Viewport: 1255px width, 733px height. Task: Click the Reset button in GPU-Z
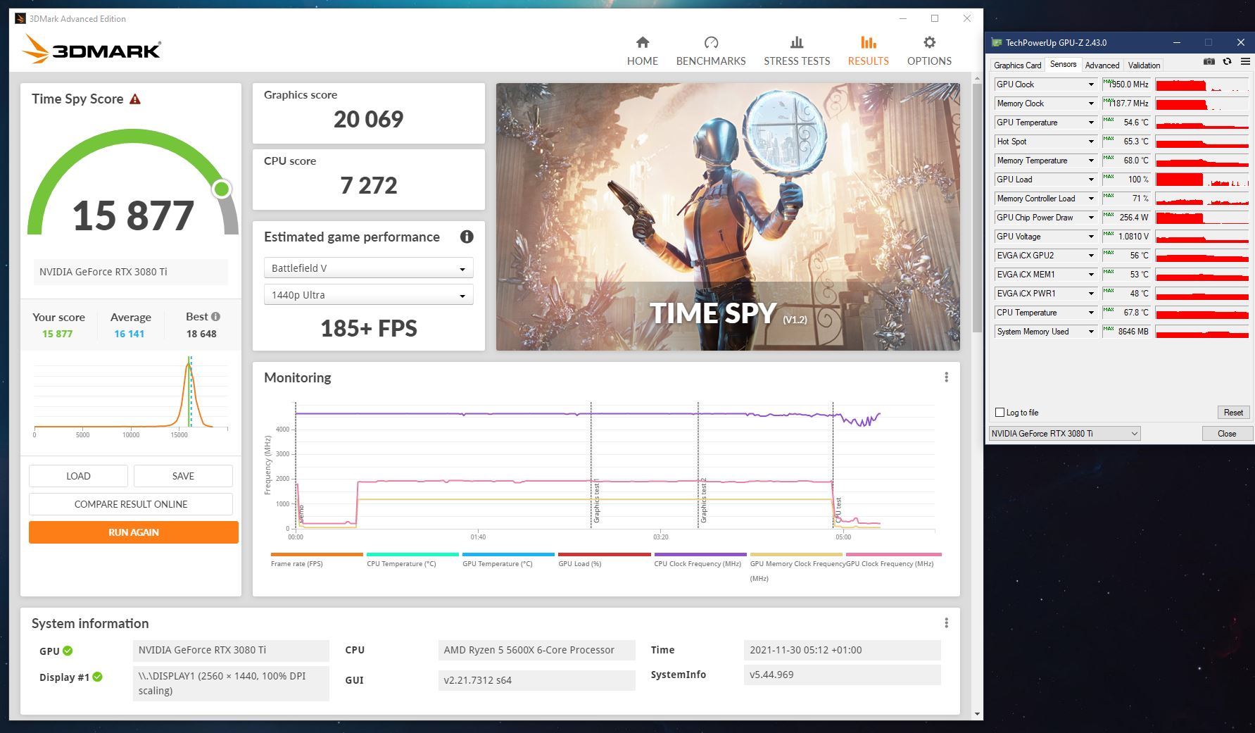1233,413
